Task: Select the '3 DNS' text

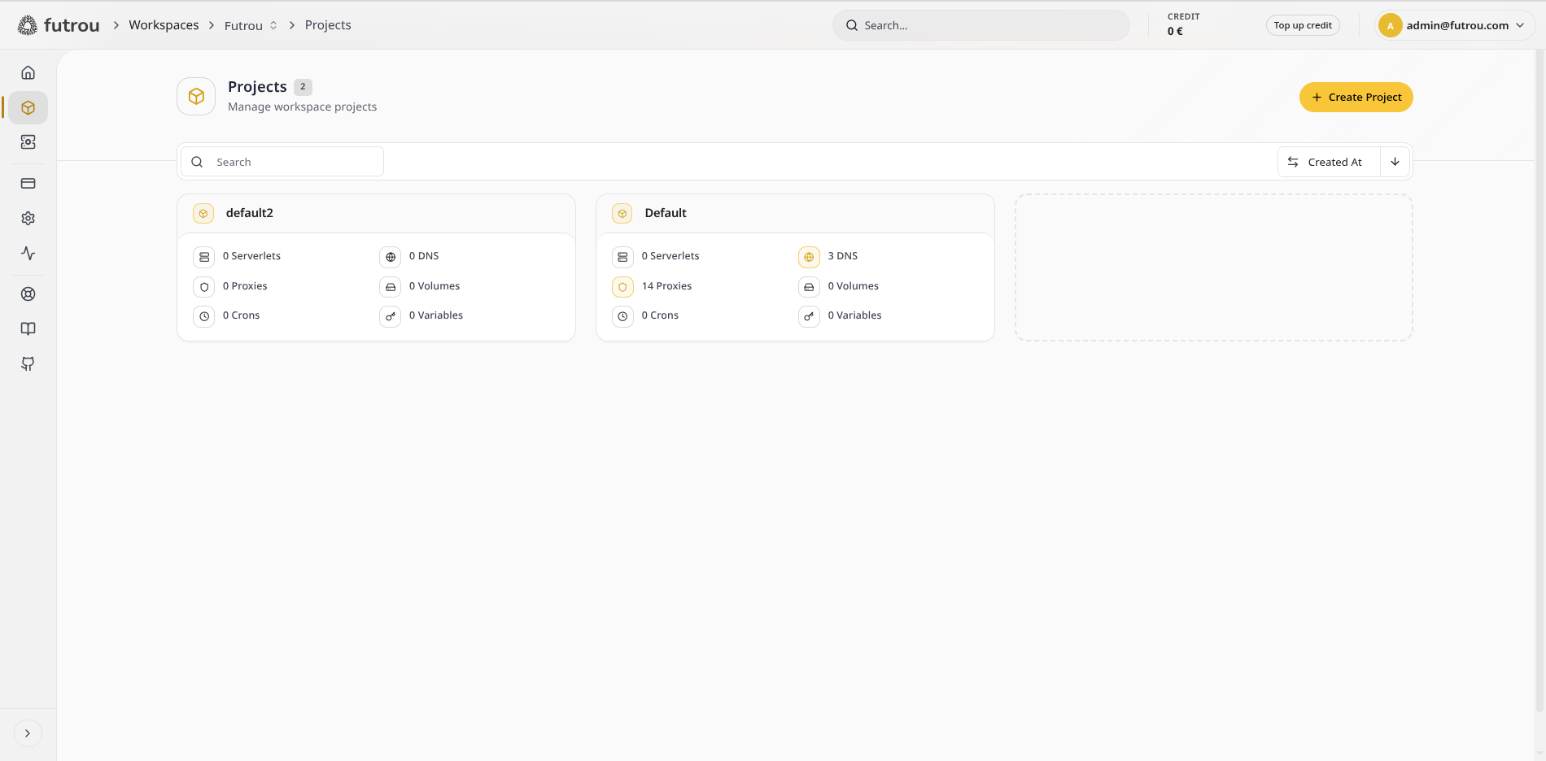Action: pyautogui.click(x=843, y=256)
